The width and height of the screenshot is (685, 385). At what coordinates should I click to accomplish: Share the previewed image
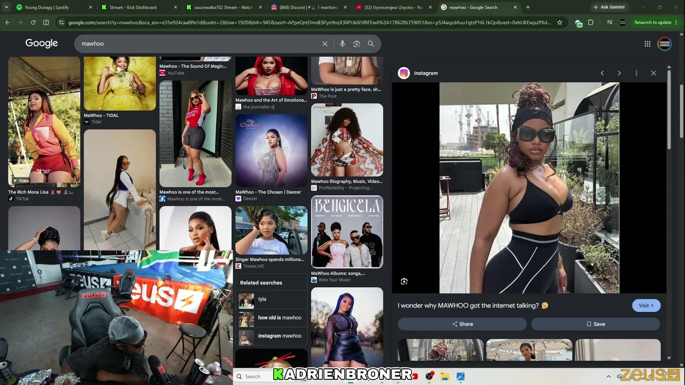pos(462,324)
